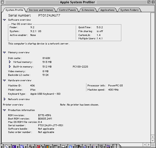This screenshot has width=156, height=148.
Task: Click the Control Strip scroll right arrow
Action: [115, 147]
